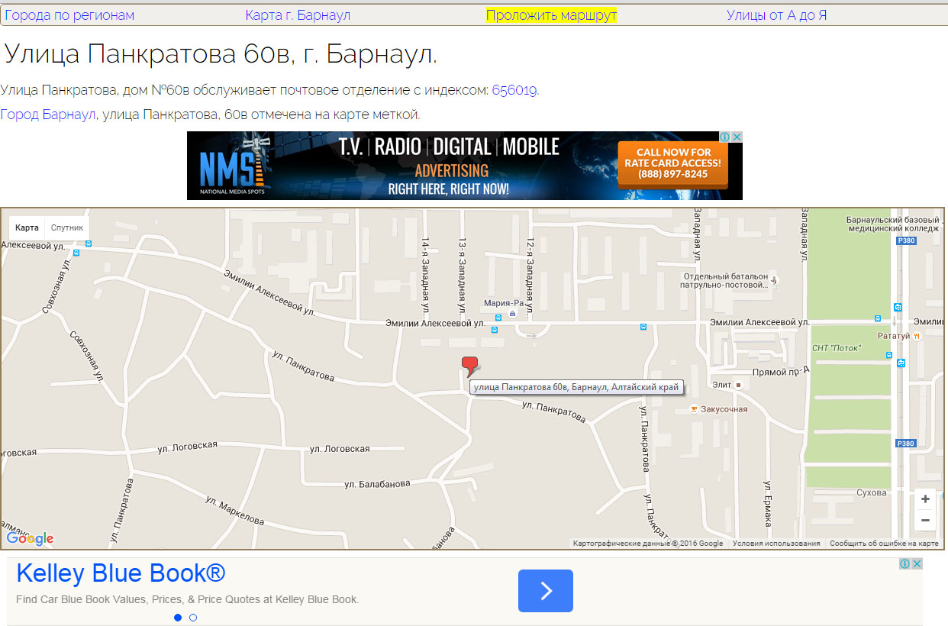Click bus stop icon next to Мария-Ра
Viewport: 948px width, 626px height.
click(498, 316)
